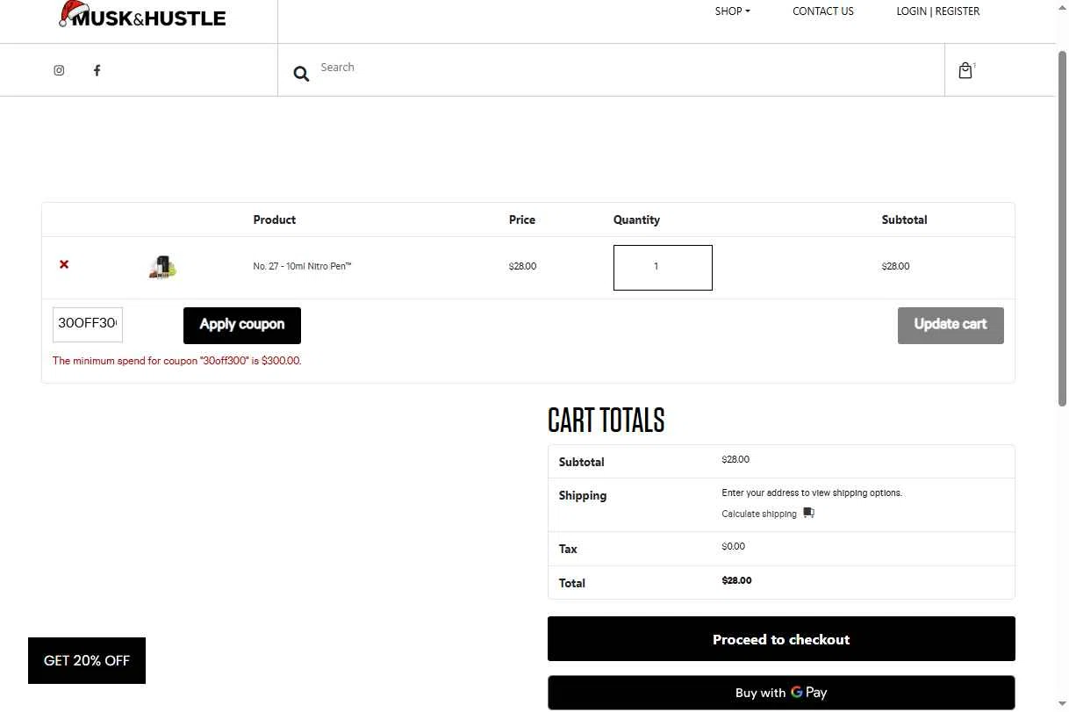This screenshot has width=1069, height=712.
Task: Click the Update cart button
Action: (x=951, y=325)
